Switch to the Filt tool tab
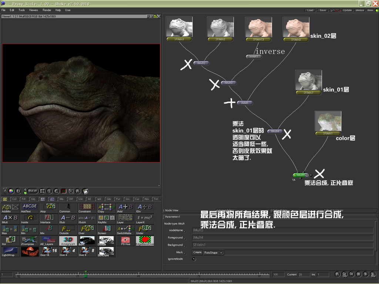379x284 pixels. (x=24, y=199)
